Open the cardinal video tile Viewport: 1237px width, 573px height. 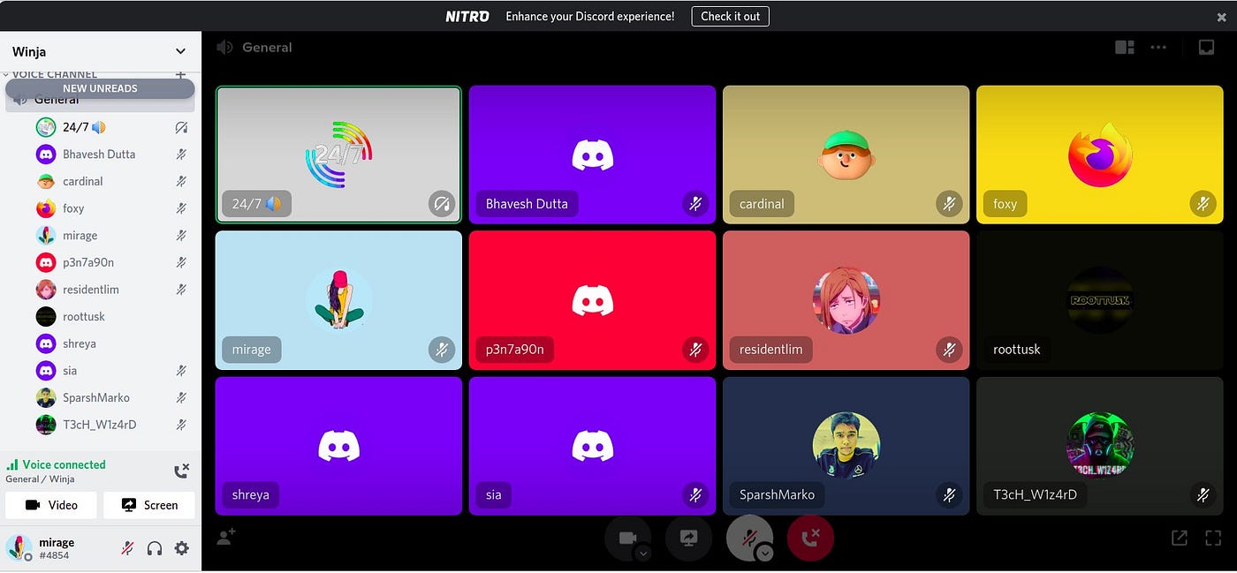coord(846,155)
